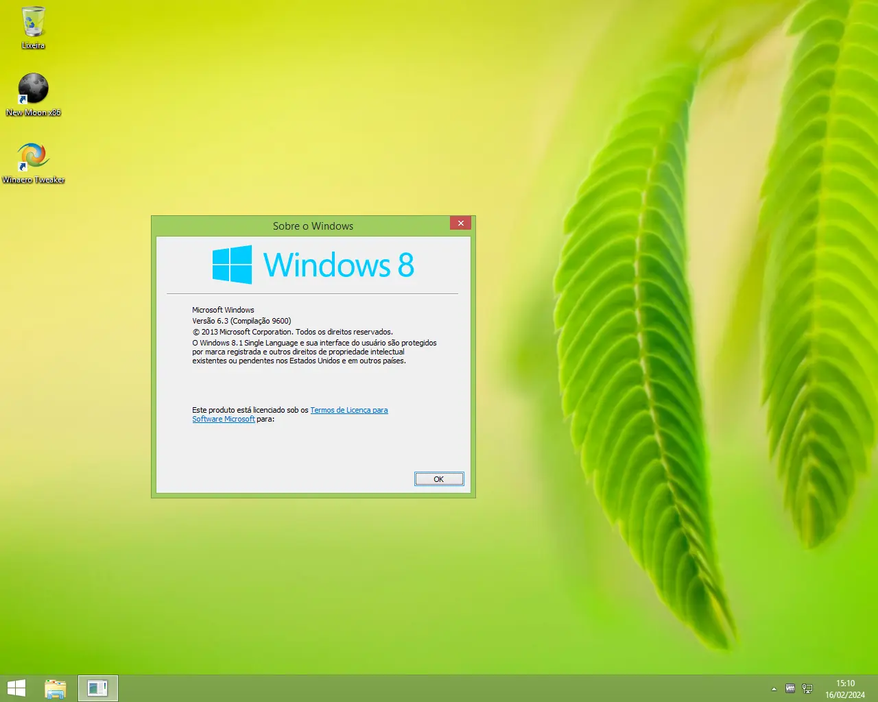Click the Sobre o Windows title bar
The width and height of the screenshot is (878, 702).
[x=313, y=226]
